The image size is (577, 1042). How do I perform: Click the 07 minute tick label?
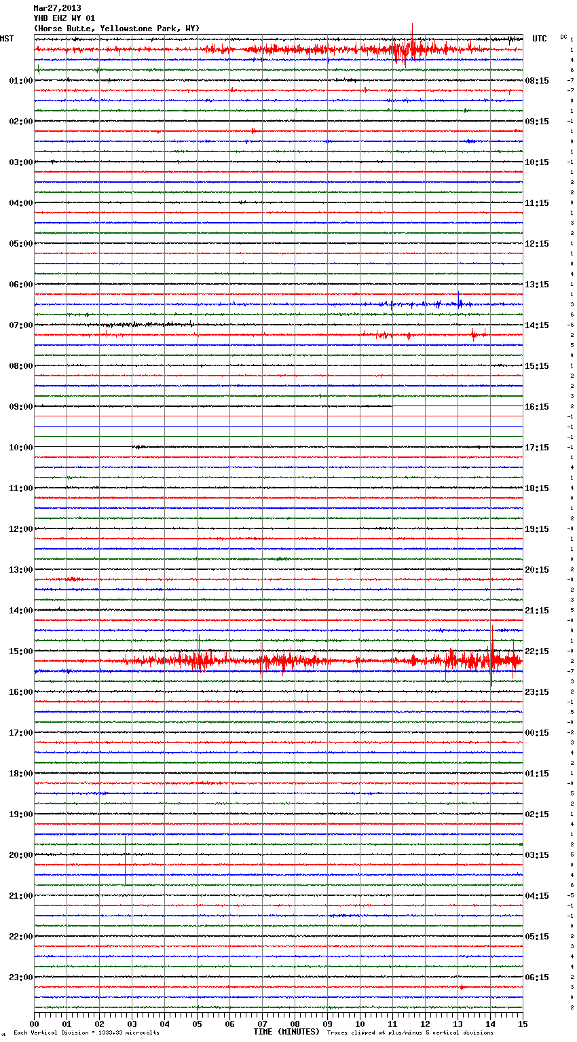pos(263,1024)
